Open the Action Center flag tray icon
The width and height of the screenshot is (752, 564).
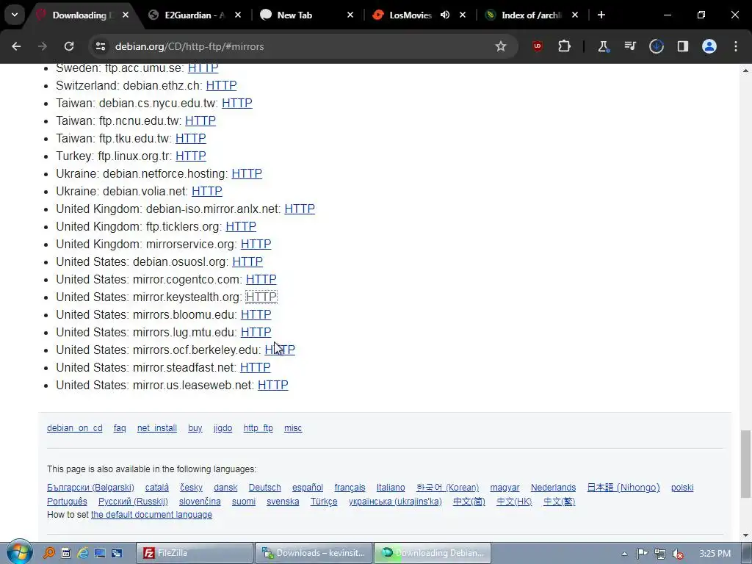click(643, 554)
